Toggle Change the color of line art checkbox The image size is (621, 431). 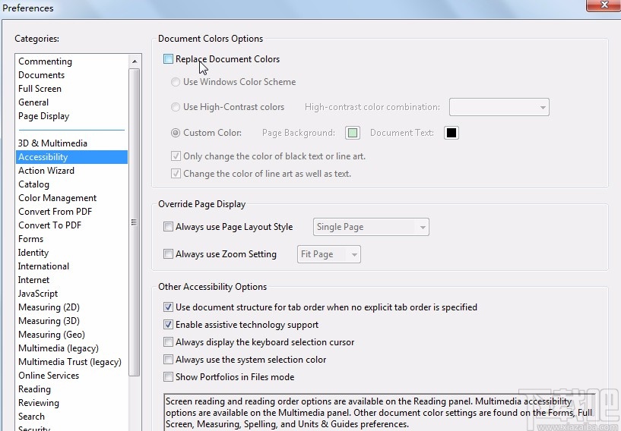tap(176, 174)
